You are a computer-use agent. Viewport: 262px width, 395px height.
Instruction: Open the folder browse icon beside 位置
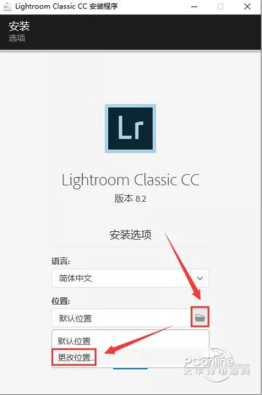[x=200, y=317]
